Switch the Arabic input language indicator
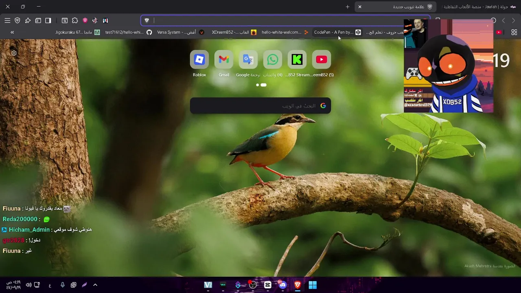 [50, 285]
